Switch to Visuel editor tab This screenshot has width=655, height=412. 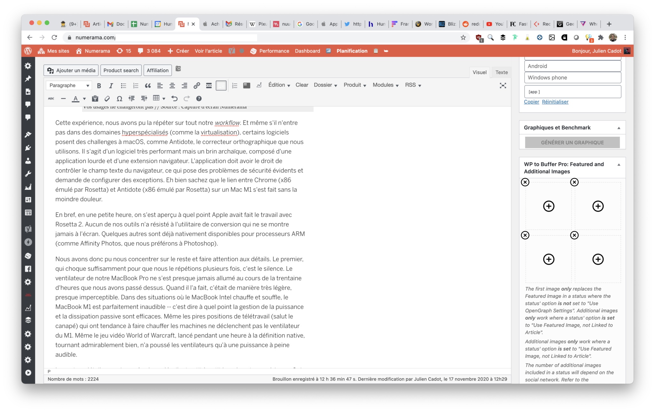click(479, 72)
